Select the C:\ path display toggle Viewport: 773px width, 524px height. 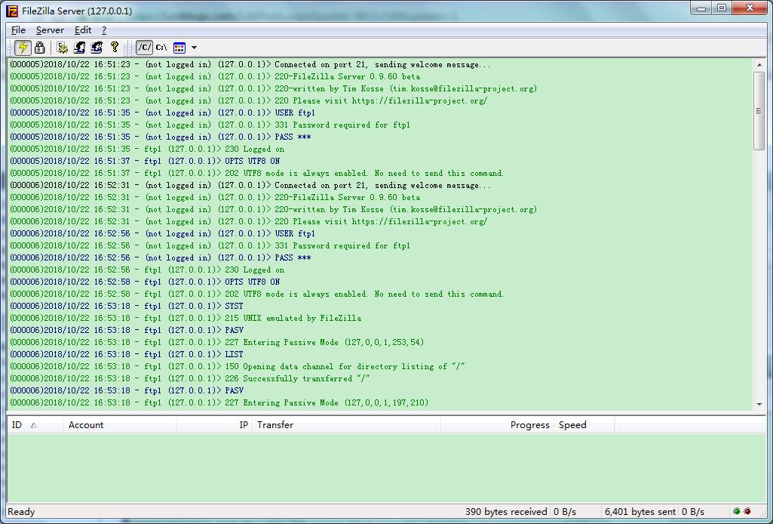(x=161, y=48)
